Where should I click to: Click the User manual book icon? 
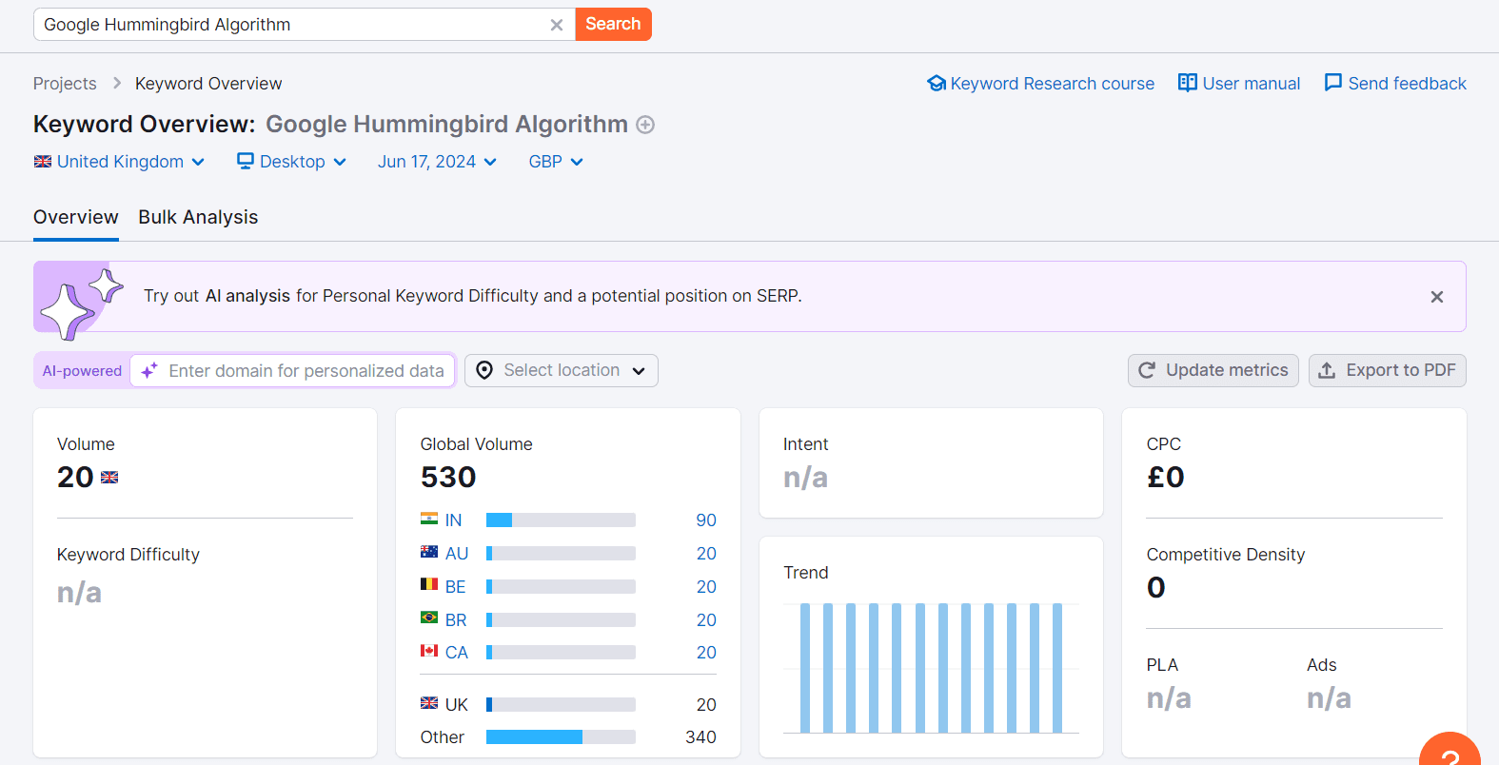click(x=1188, y=83)
